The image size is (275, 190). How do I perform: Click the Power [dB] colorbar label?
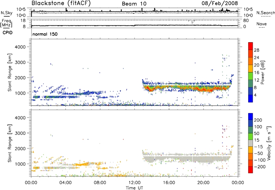point(263,72)
